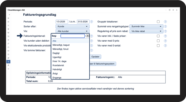Click the Periode start date field
The height and width of the screenshot is (102, 186).
pyautogui.click(x=62, y=22)
